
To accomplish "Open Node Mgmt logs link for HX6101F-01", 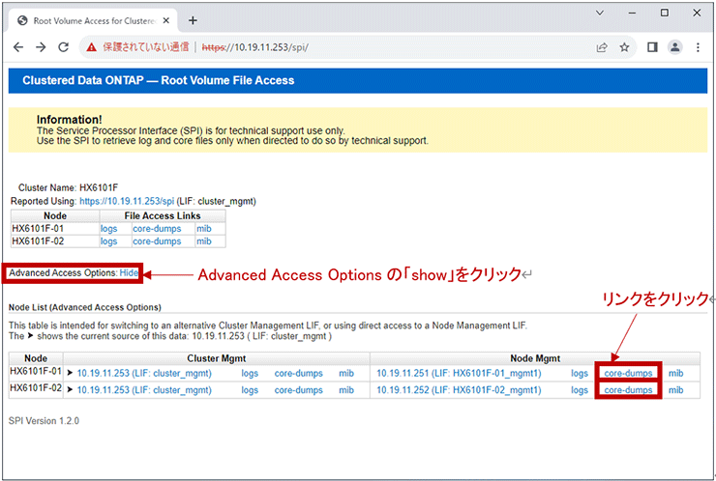I will (x=580, y=373).
